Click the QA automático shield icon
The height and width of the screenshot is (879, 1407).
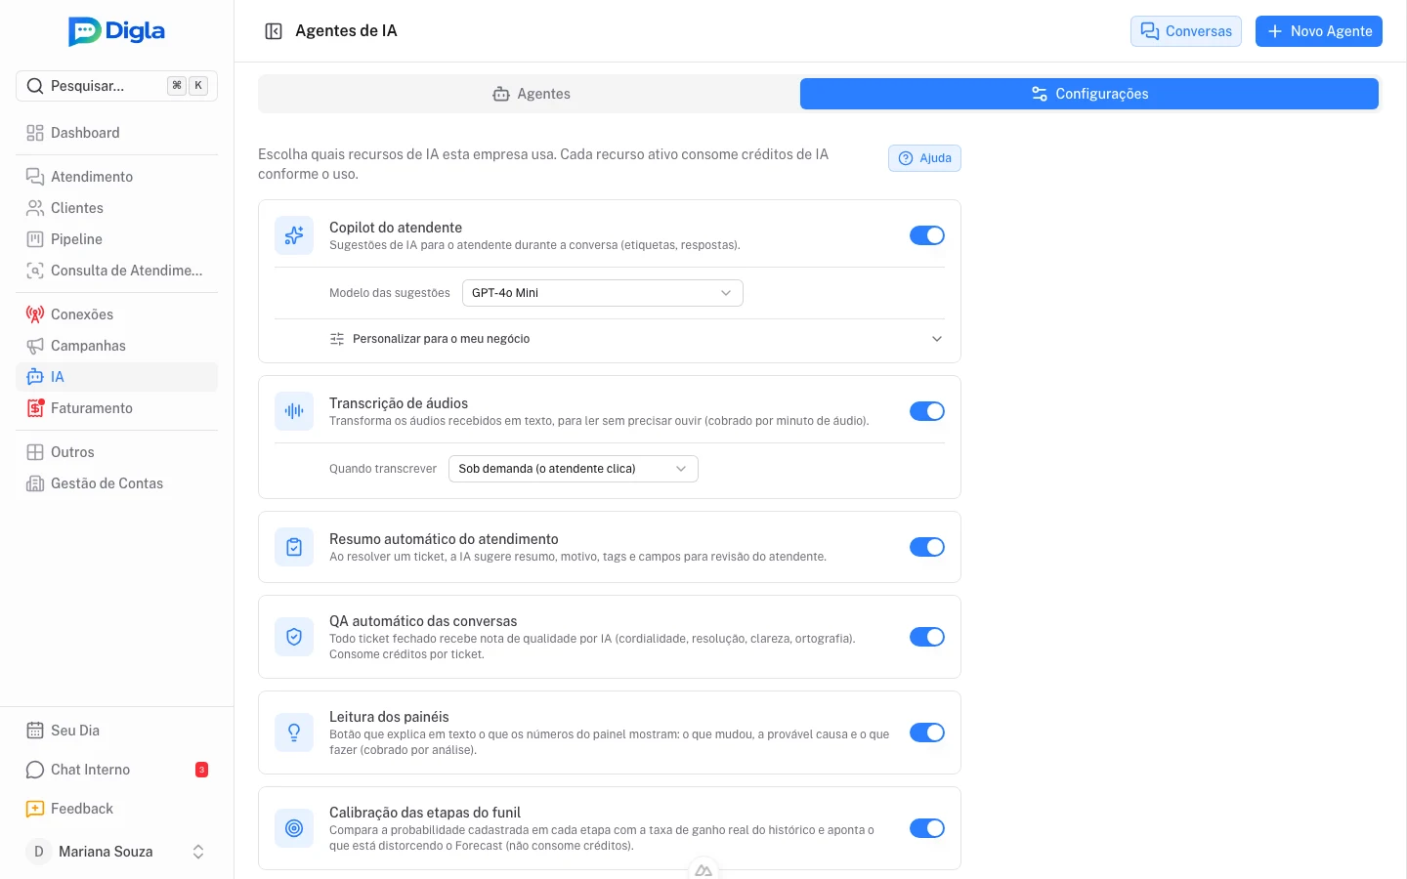(x=294, y=637)
